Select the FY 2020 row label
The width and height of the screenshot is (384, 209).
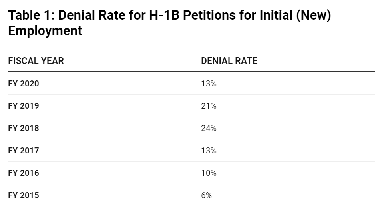24,84
